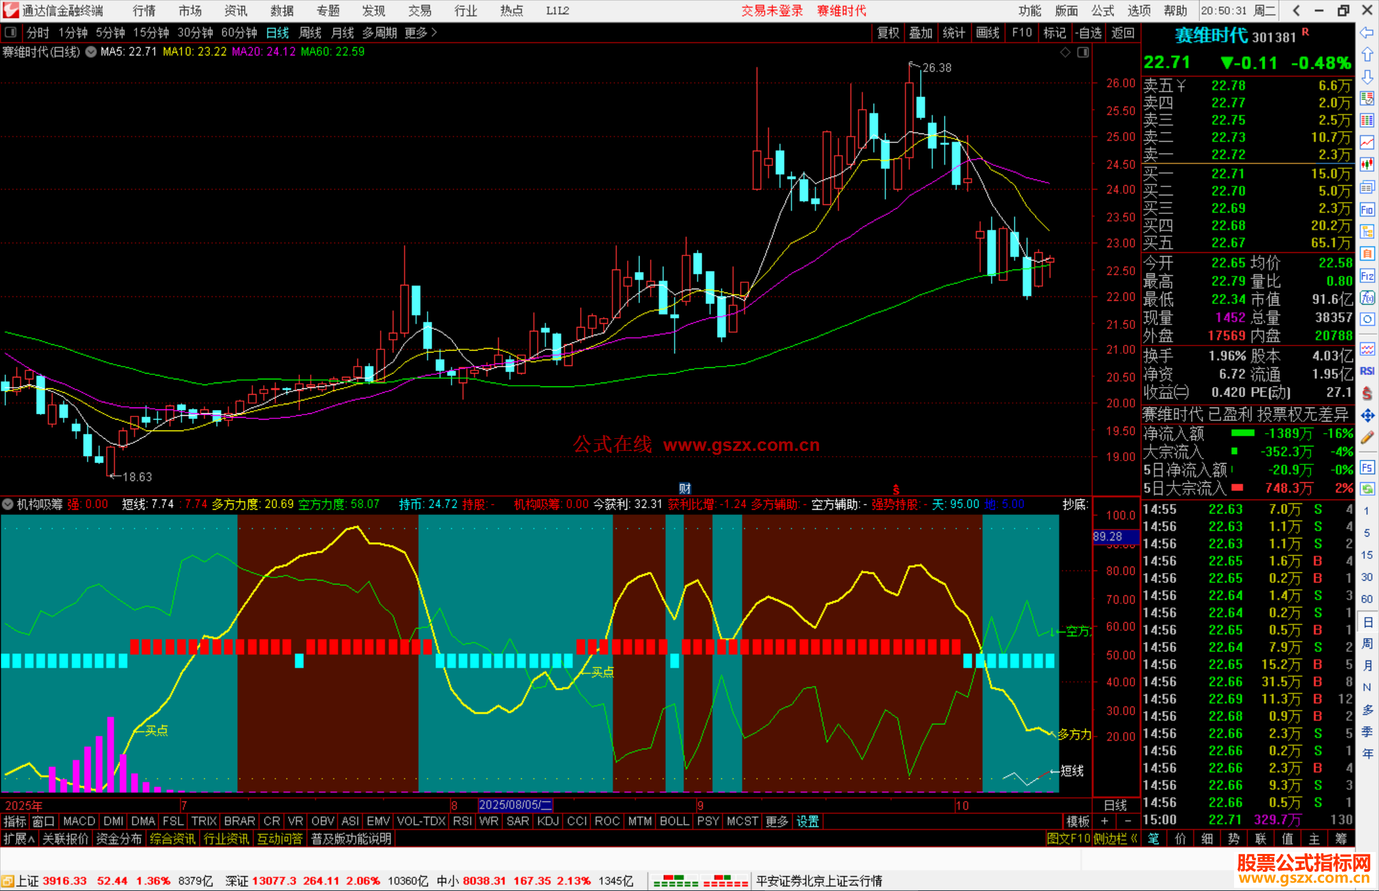
Task: Select the MACD indicator tab
Action: (x=79, y=821)
